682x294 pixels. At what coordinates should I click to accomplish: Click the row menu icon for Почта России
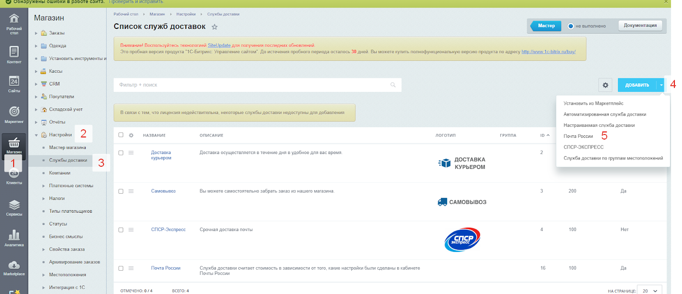[131, 268]
